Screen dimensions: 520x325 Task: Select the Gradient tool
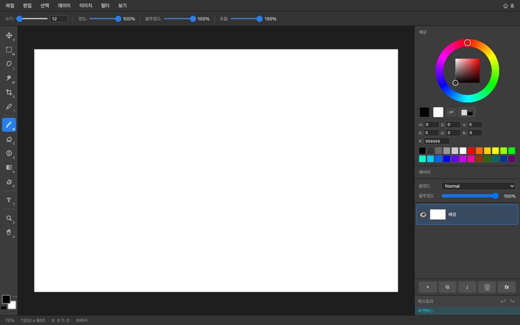click(x=9, y=168)
